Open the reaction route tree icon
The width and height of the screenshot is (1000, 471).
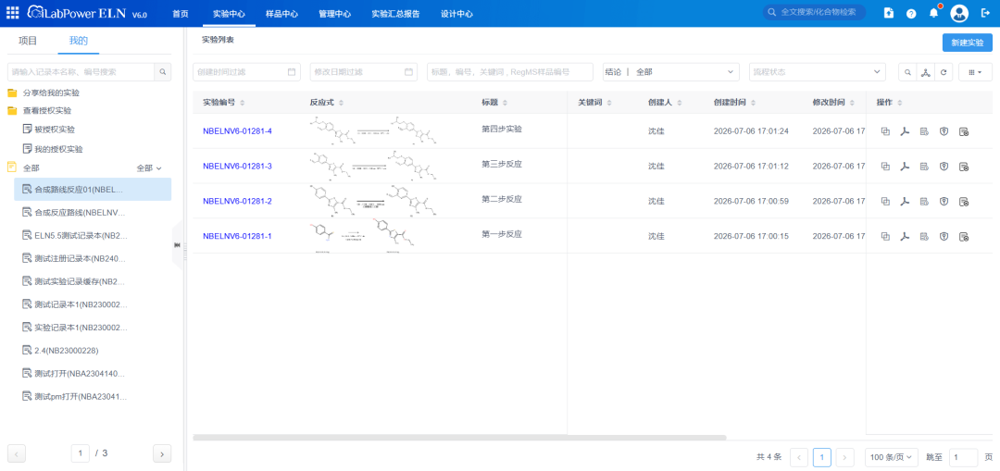(925, 72)
